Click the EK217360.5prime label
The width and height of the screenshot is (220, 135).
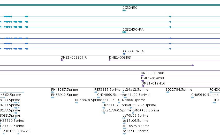click(x=117, y=110)
